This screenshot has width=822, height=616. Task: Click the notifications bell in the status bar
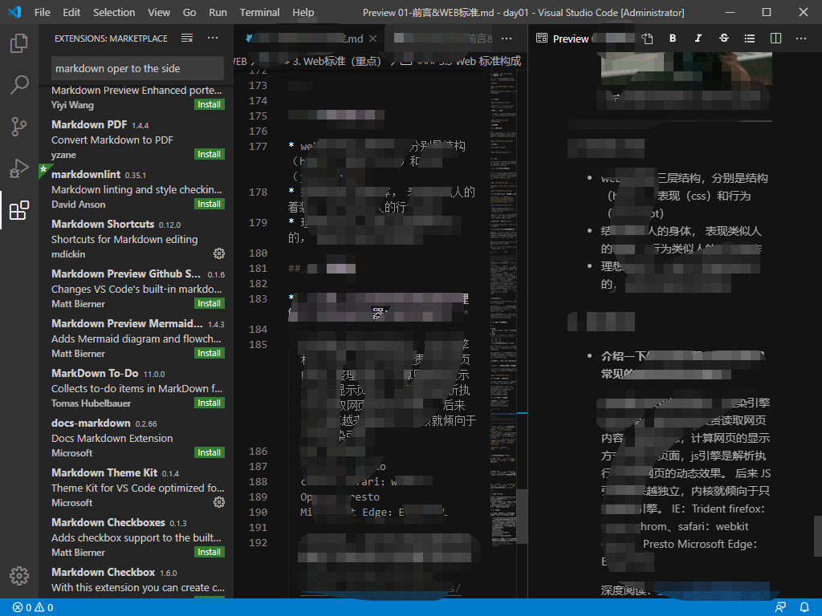click(805, 607)
